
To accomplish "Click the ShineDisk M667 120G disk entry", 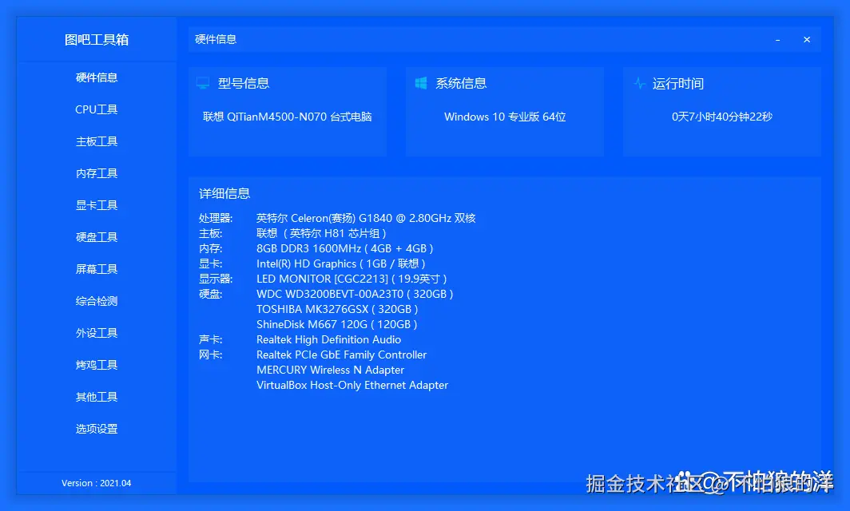I will (x=336, y=324).
